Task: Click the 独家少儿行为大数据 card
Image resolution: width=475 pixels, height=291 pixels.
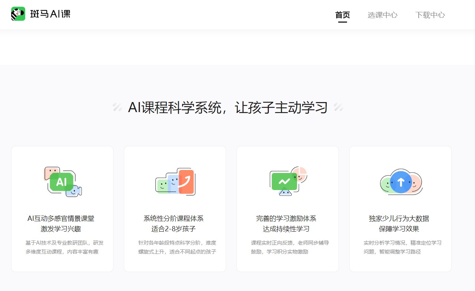Action: click(x=400, y=208)
